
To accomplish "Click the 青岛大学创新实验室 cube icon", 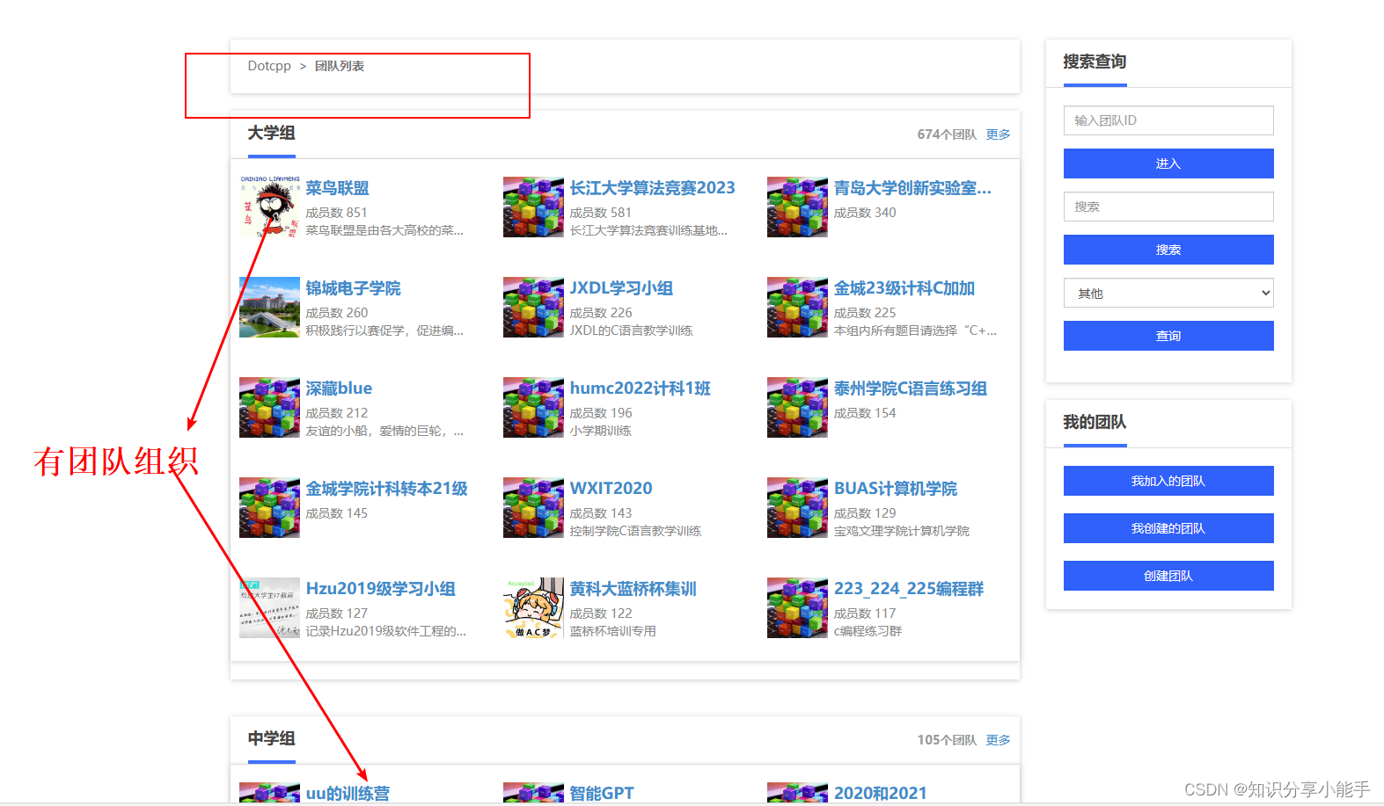I will [x=797, y=207].
